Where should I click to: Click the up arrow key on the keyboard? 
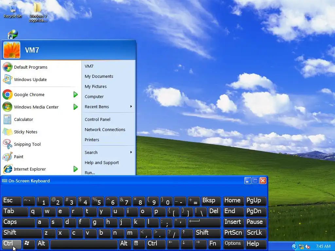pyautogui.click(x=187, y=233)
